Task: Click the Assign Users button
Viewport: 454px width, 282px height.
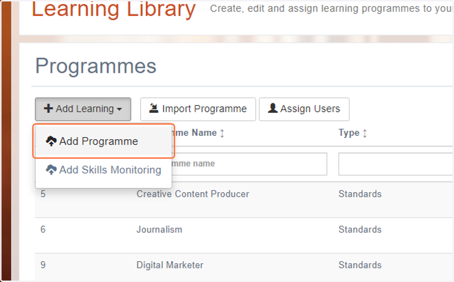Action: [x=304, y=109]
